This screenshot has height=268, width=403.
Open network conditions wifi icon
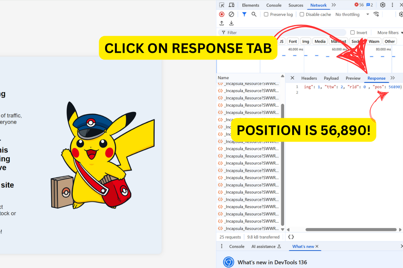[376, 14]
